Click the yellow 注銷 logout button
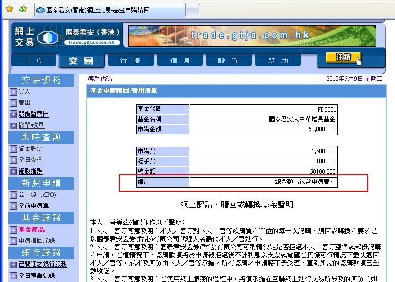Viewport: 395px width, 282px height. coord(343,58)
